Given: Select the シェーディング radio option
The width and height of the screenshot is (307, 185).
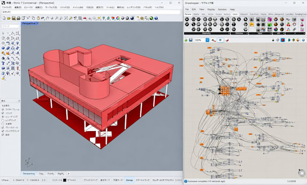Looking at the screenshot, I should (x=3, y=117).
